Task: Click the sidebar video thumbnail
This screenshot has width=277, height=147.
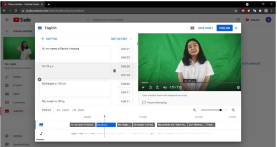Action: (x=19, y=48)
